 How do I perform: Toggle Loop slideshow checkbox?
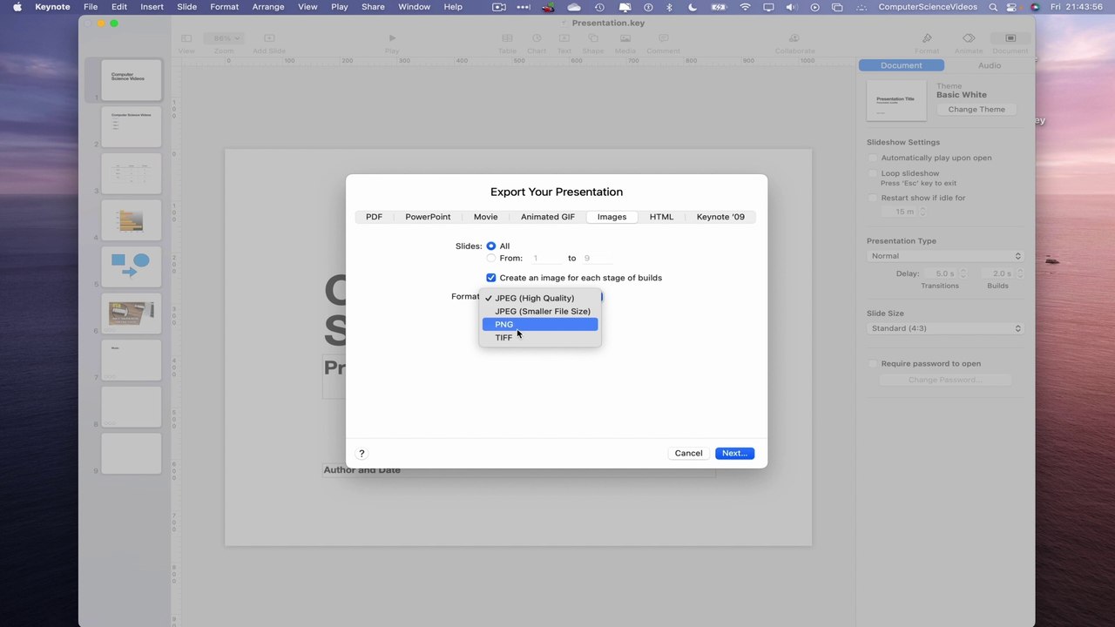pyautogui.click(x=873, y=173)
